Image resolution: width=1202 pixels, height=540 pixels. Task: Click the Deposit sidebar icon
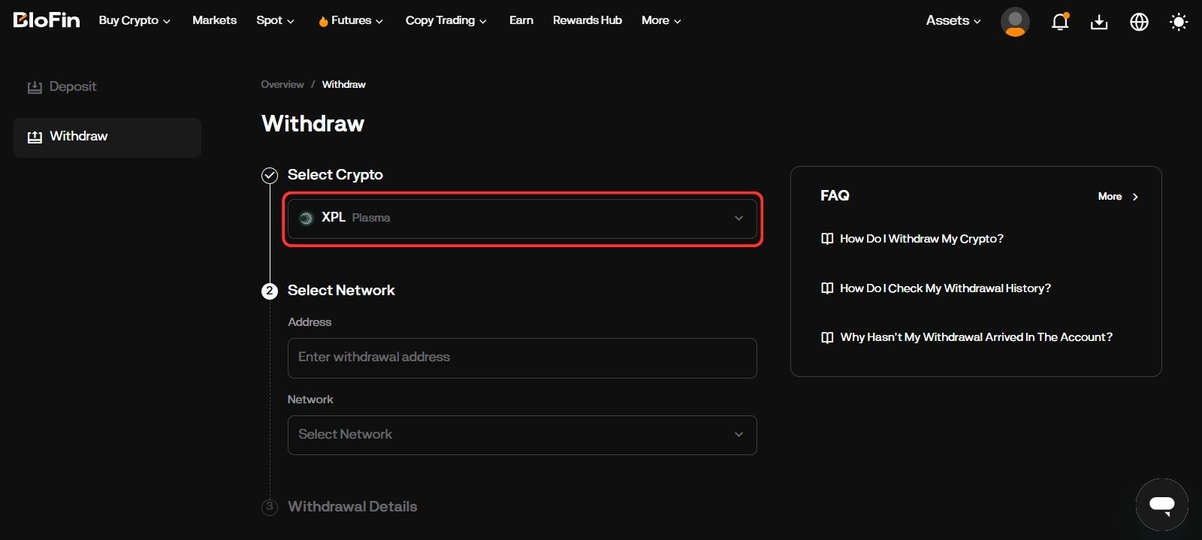35,87
